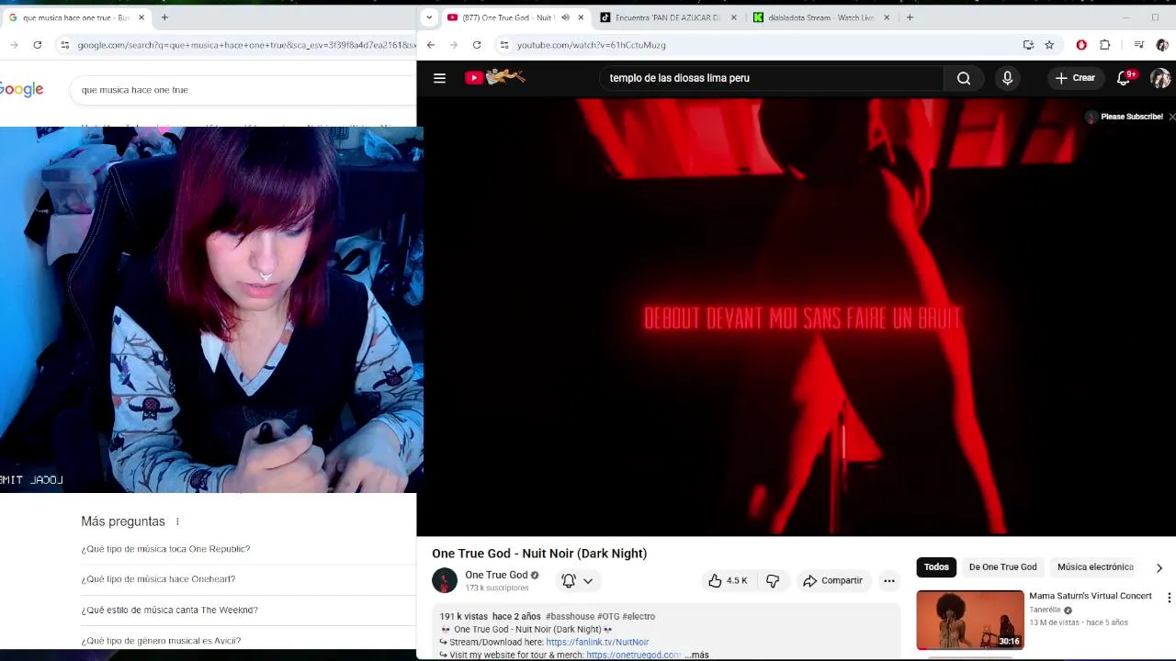Close the diabladota Stream tab

(x=887, y=17)
